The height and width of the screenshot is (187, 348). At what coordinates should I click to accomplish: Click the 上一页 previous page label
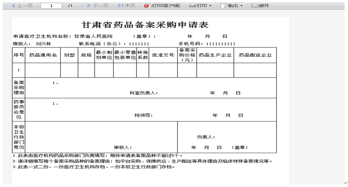(25, 6)
